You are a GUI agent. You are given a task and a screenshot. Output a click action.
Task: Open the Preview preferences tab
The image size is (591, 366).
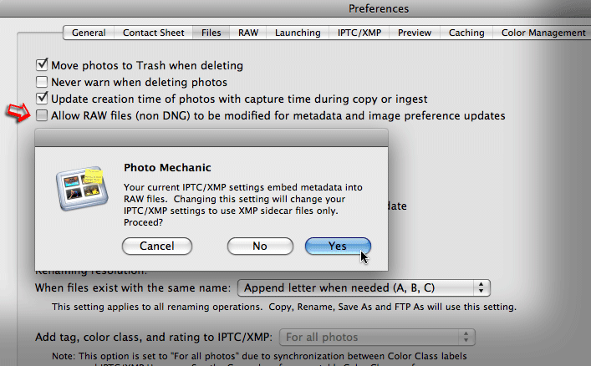[x=415, y=33]
